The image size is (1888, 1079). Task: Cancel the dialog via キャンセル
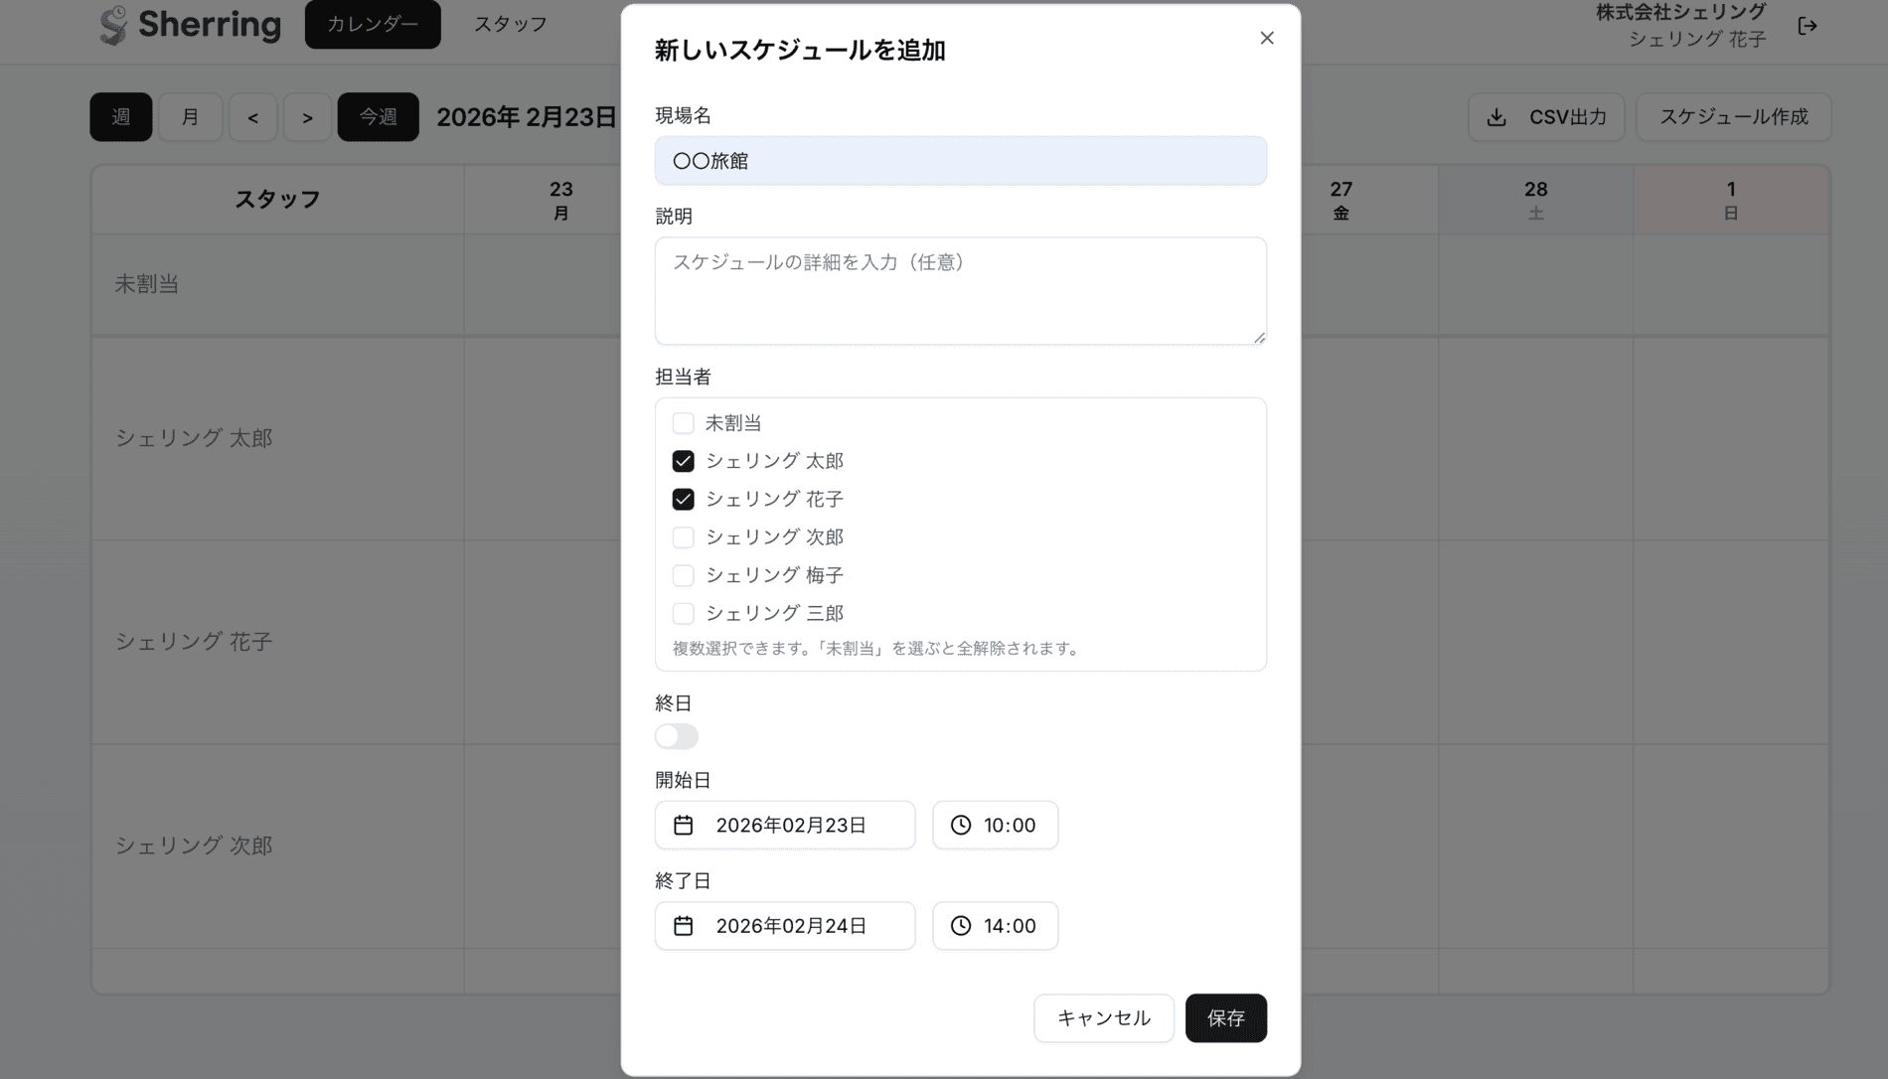[1103, 1017]
